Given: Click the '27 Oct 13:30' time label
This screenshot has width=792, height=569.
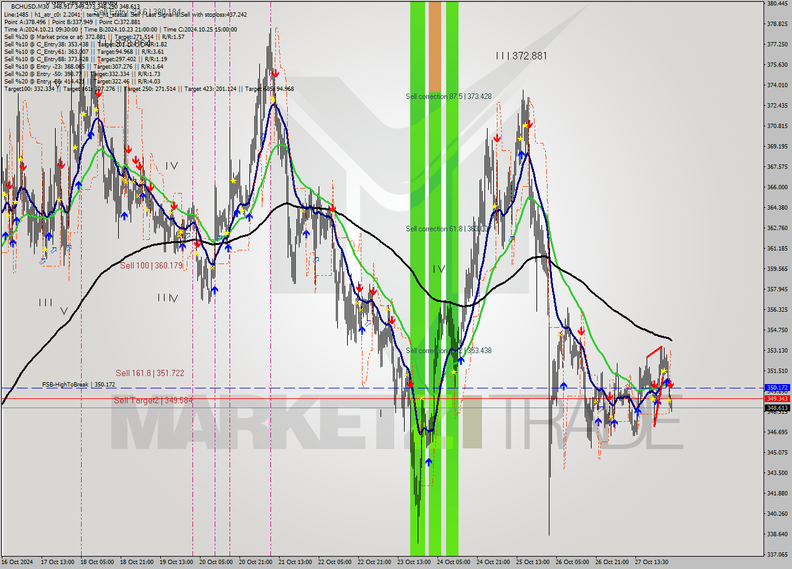Looking at the screenshot, I should pyautogui.click(x=652, y=562).
